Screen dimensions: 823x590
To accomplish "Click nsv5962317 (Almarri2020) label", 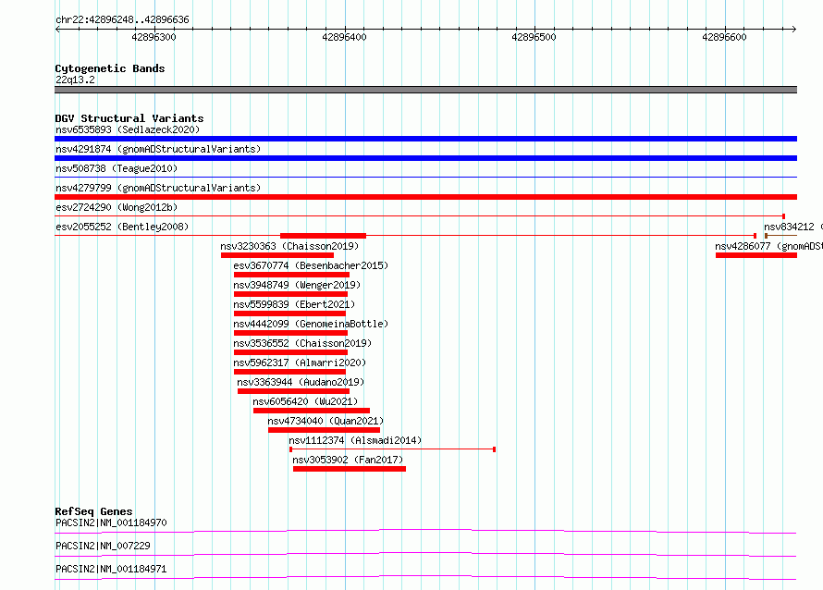I will tap(300, 363).
